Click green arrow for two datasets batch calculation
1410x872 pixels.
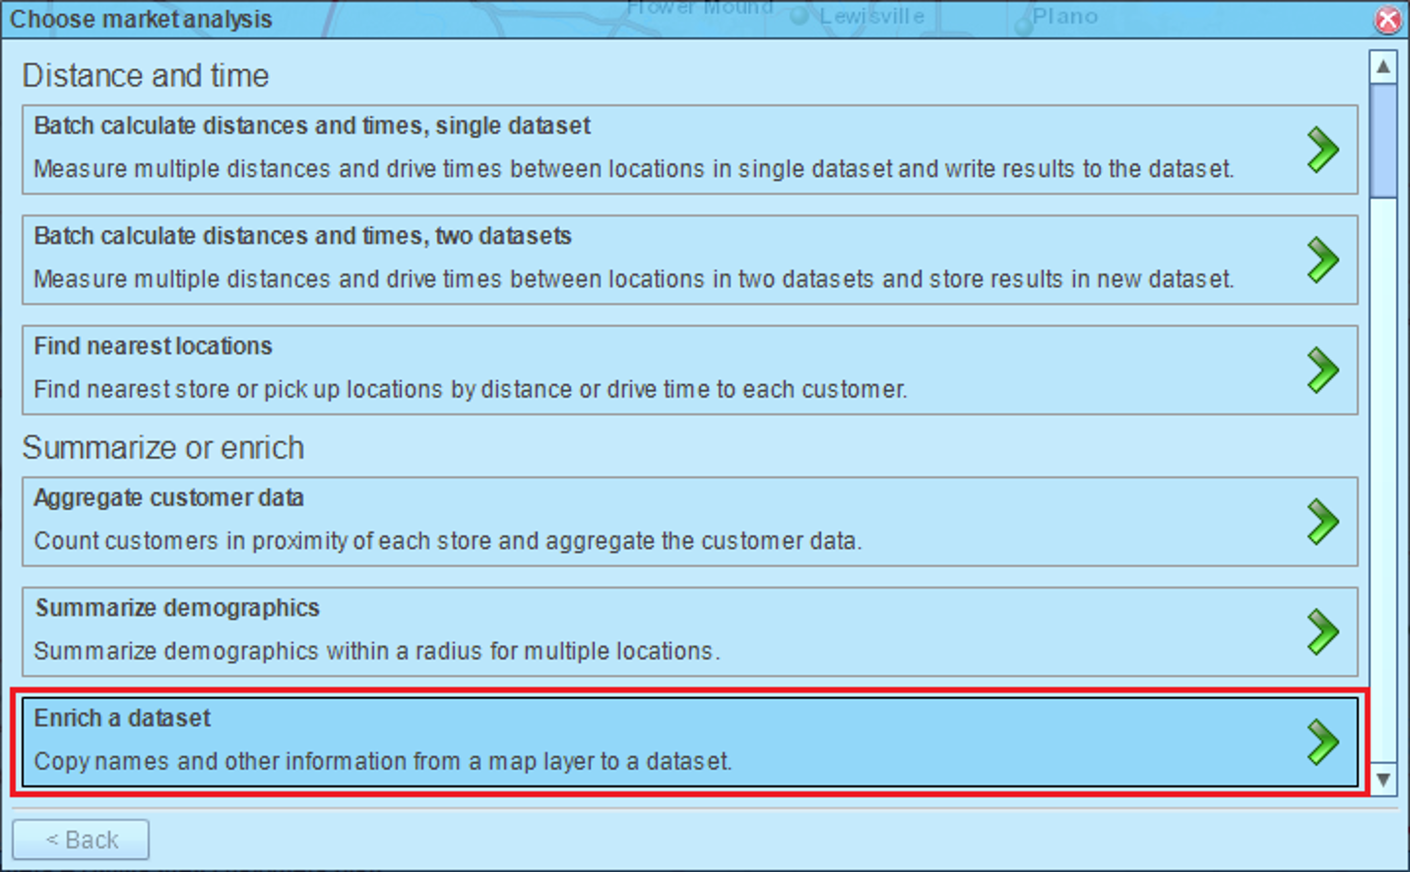(1322, 260)
